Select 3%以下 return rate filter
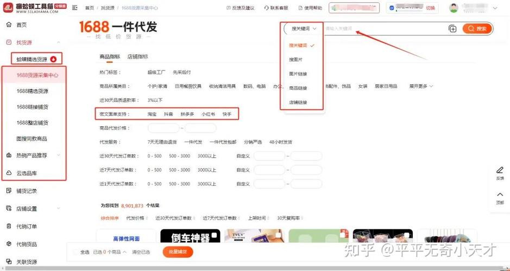The height and width of the screenshot is (271, 510). [155, 100]
